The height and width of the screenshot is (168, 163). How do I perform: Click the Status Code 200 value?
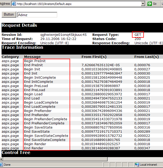(138, 39)
